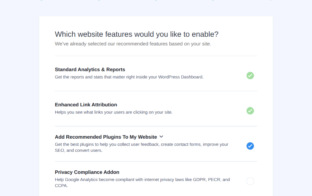Select the Add Recommended Plugins To My Website title

click(106, 137)
